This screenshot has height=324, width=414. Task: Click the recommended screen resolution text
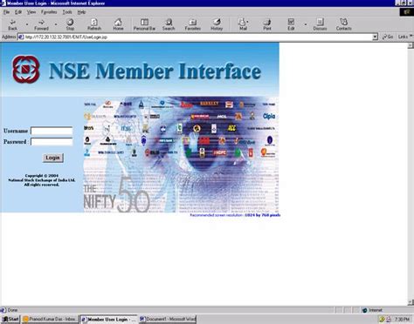[235, 215]
